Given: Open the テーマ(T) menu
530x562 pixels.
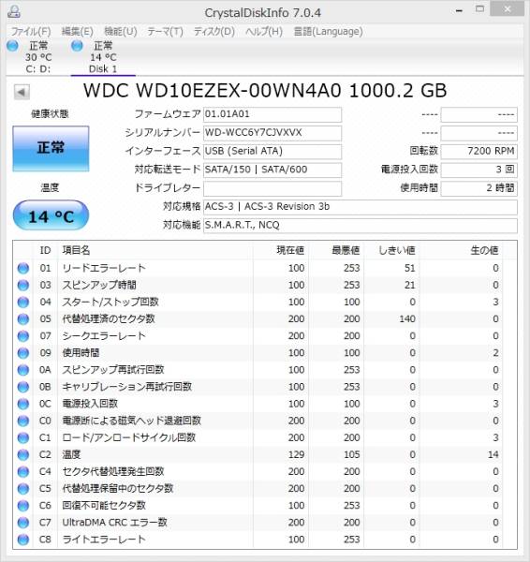Looking at the screenshot, I should [165, 32].
